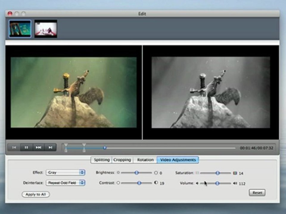Select the Video Adjustments tab
This screenshot has height=214, width=286.
point(178,160)
